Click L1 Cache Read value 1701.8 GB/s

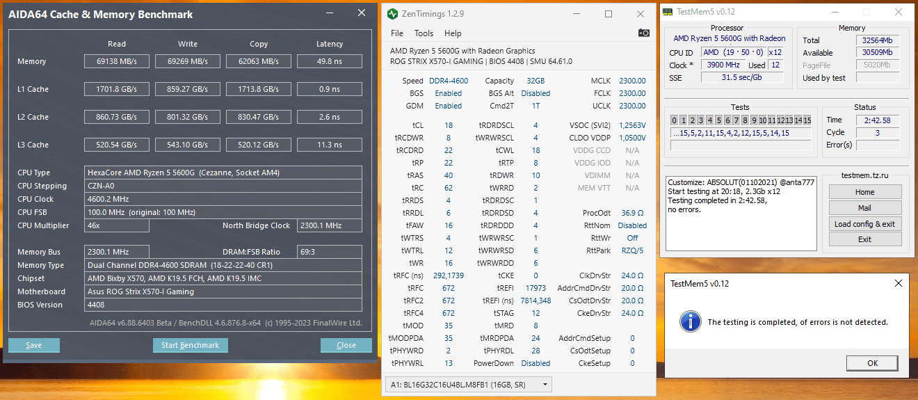[x=116, y=89]
